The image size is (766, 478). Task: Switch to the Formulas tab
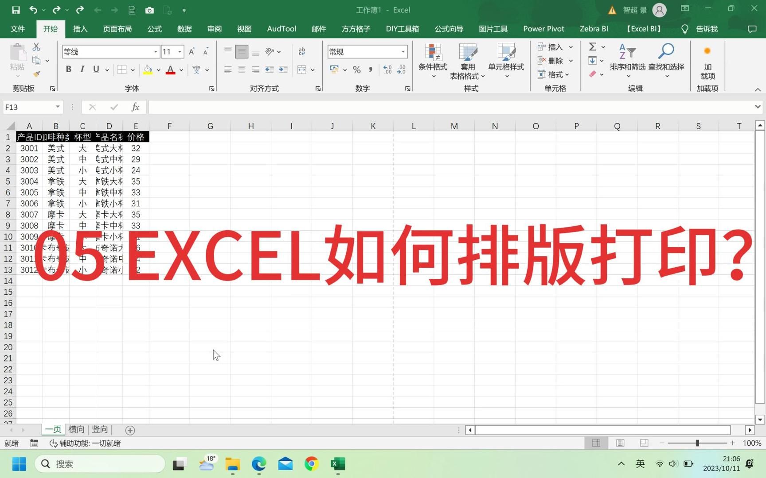154,29
